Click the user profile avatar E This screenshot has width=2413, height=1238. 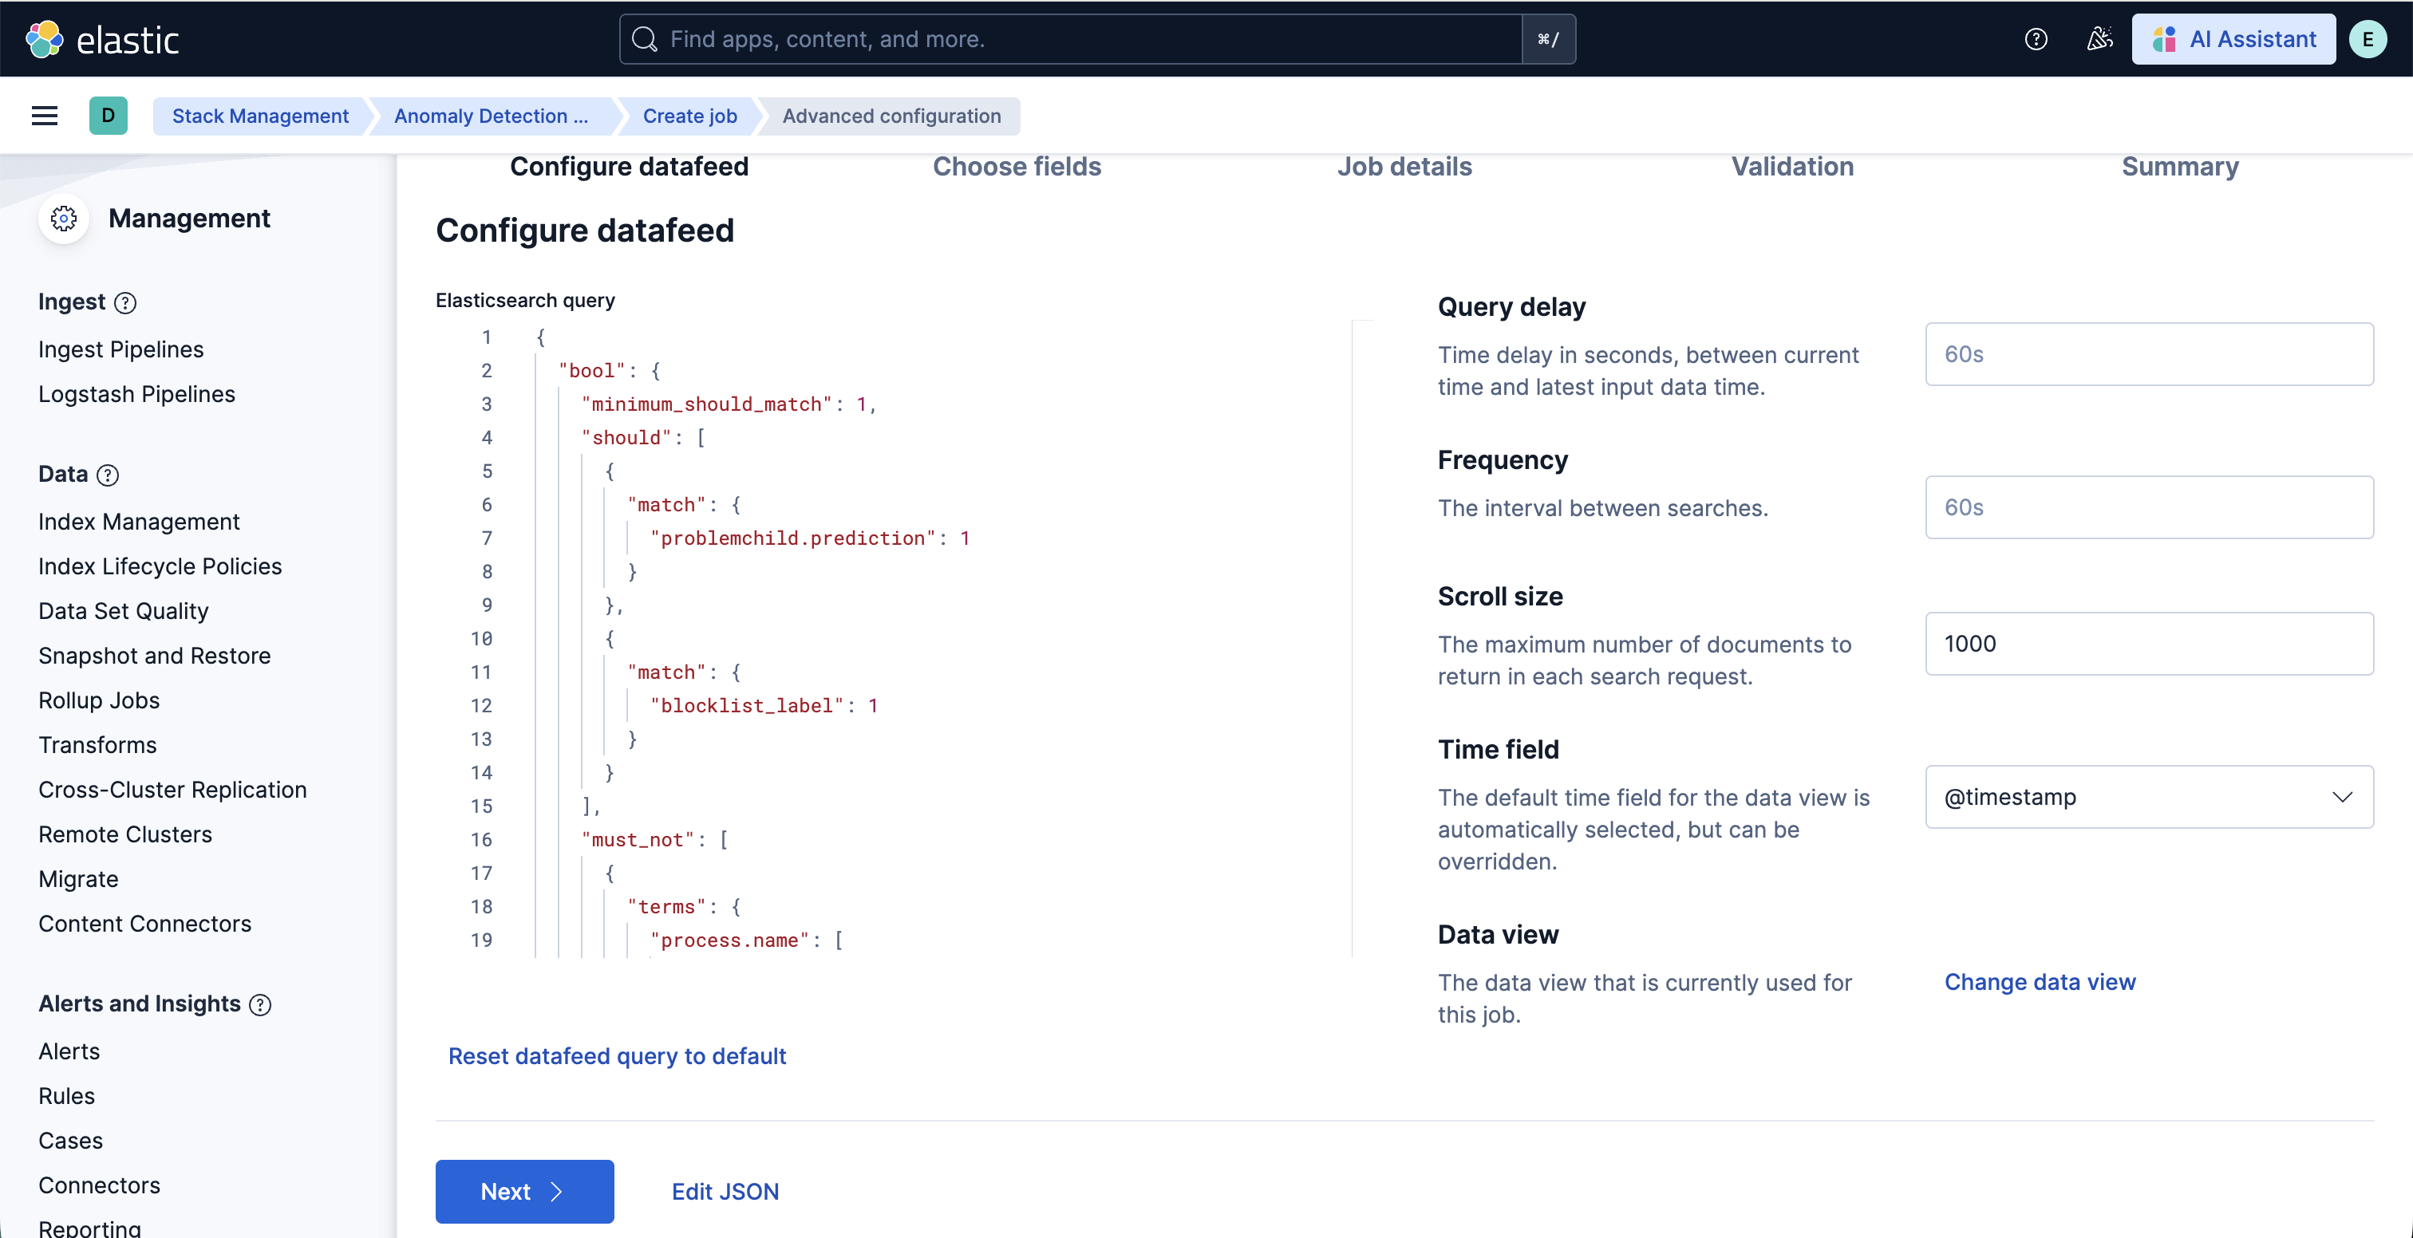pos(2367,39)
